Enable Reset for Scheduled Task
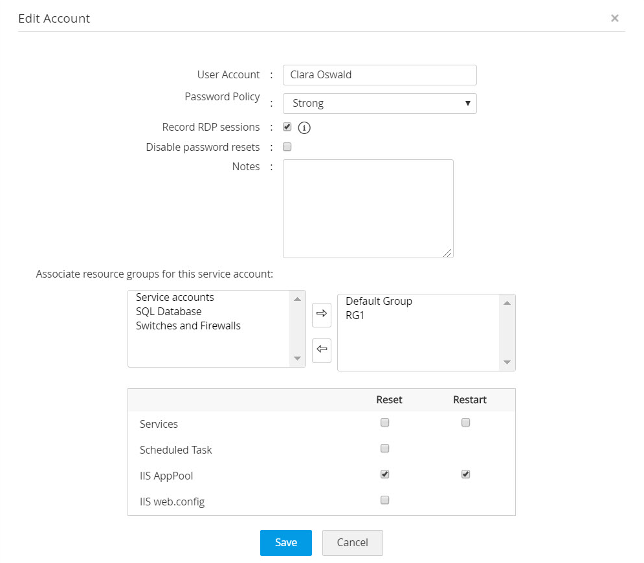The width and height of the screenshot is (644, 563). [385, 448]
